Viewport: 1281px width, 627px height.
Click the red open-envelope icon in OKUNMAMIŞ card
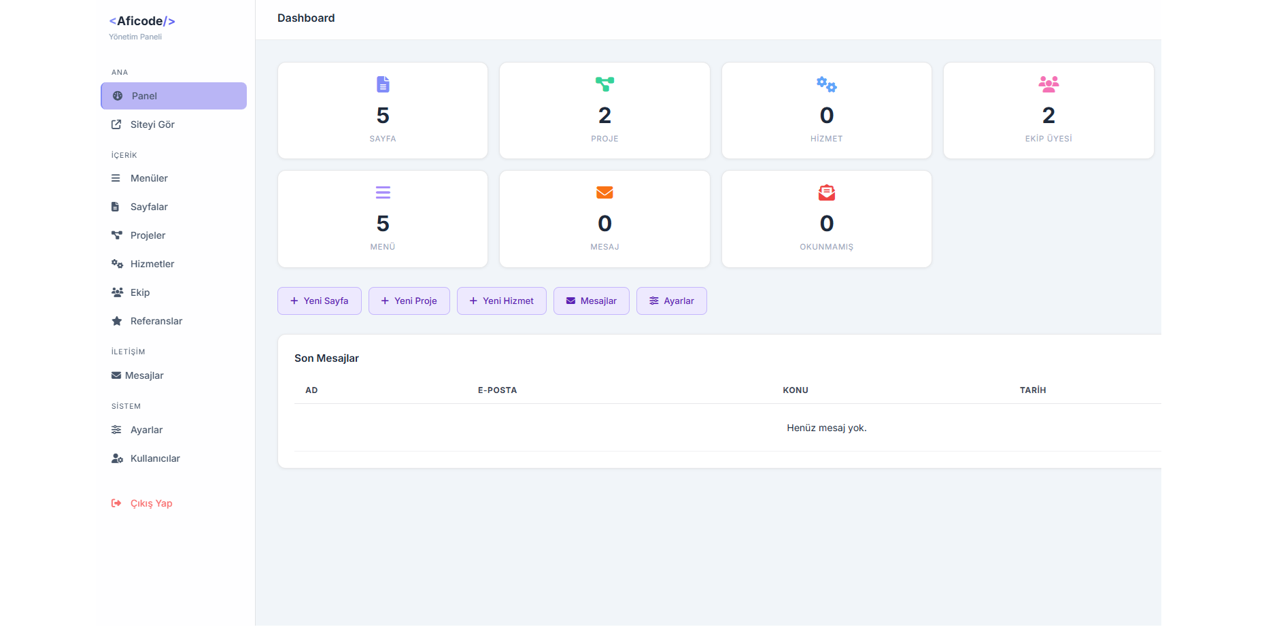826,192
